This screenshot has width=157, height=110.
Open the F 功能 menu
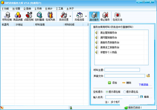pyautogui.click(x=5, y=9)
